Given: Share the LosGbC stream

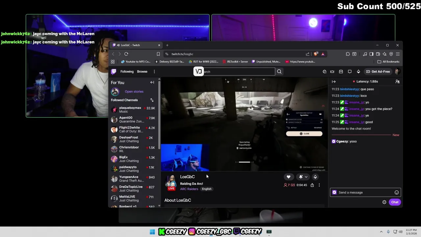Looking at the screenshot, I should (x=312, y=185).
